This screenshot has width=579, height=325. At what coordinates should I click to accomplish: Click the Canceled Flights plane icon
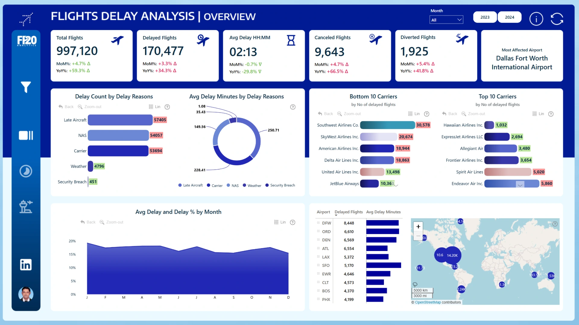point(376,39)
